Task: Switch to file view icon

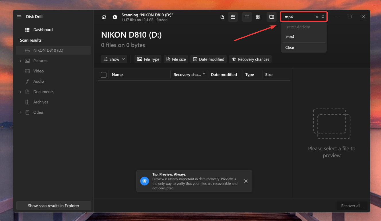Action: point(222,17)
